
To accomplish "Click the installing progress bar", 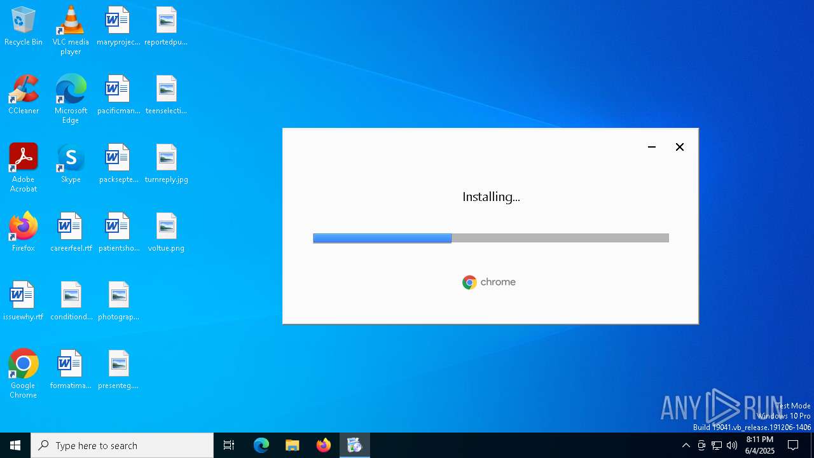I will 491,238.
